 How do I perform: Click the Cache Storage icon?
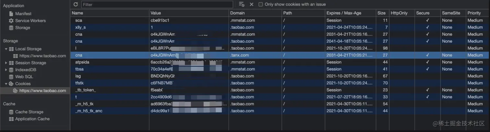pyautogui.click(x=11, y=112)
